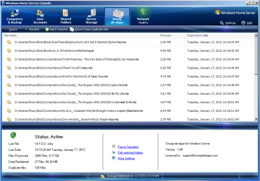Click the Licensed to support email text
This screenshot has height=181, width=260.
tap(192, 156)
